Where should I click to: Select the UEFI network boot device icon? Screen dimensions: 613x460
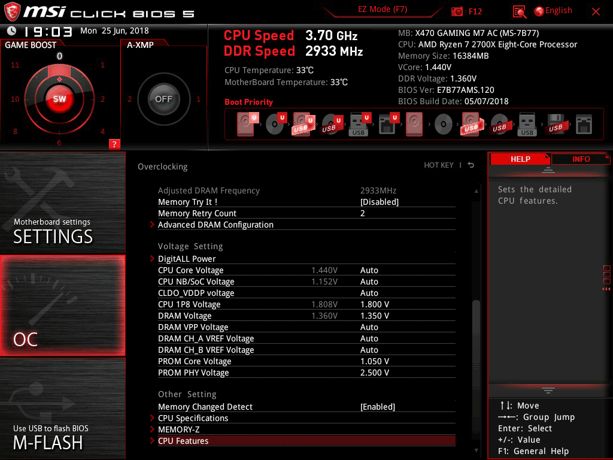388,124
